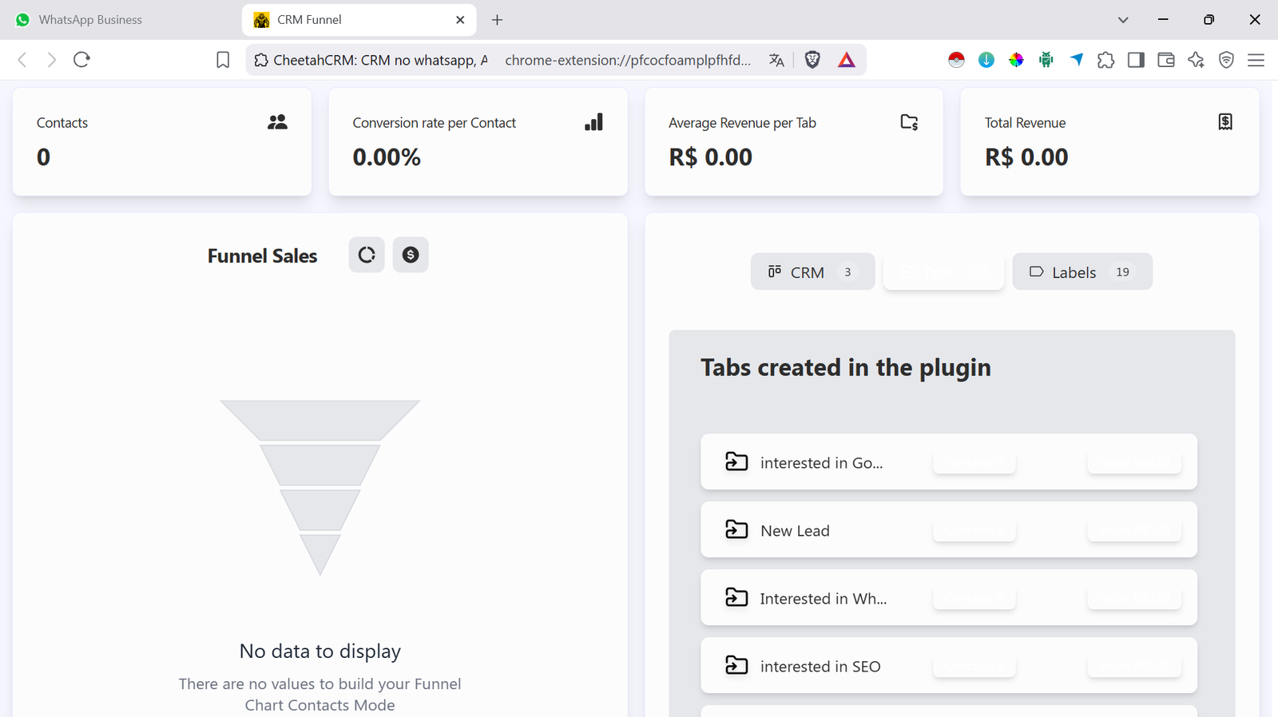Screen dimensions: 1278x717
Task: Click the Brave Rewards triangle icon
Action: point(847,60)
